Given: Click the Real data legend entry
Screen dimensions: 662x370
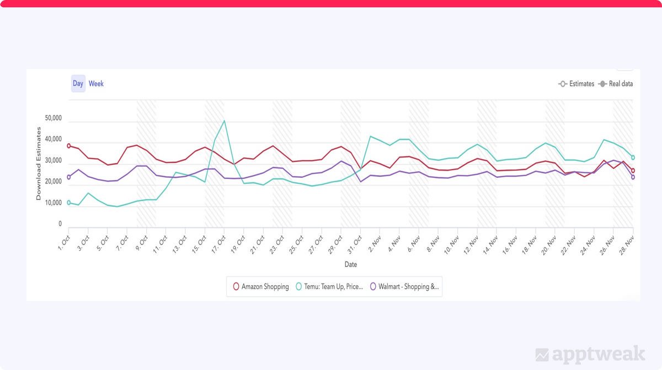Looking at the screenshot, I should tap(616, 84).
